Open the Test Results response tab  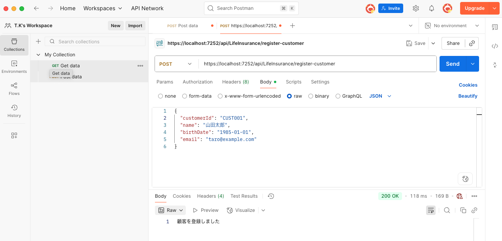pyautogui.click(x=244, y=196)
